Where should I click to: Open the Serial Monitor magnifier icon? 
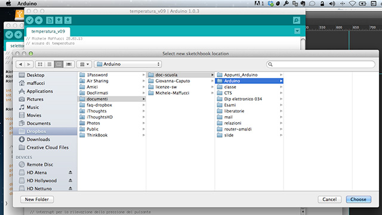[297, 20]
